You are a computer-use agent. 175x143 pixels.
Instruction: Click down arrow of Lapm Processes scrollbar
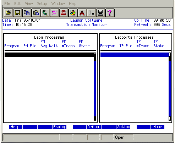pos(95,118)
